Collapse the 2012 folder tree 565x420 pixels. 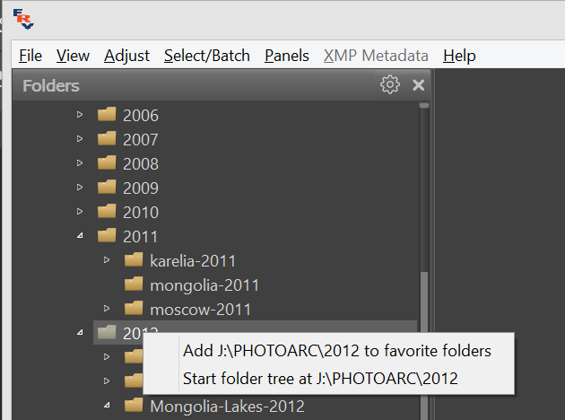[x=80, y=333]
